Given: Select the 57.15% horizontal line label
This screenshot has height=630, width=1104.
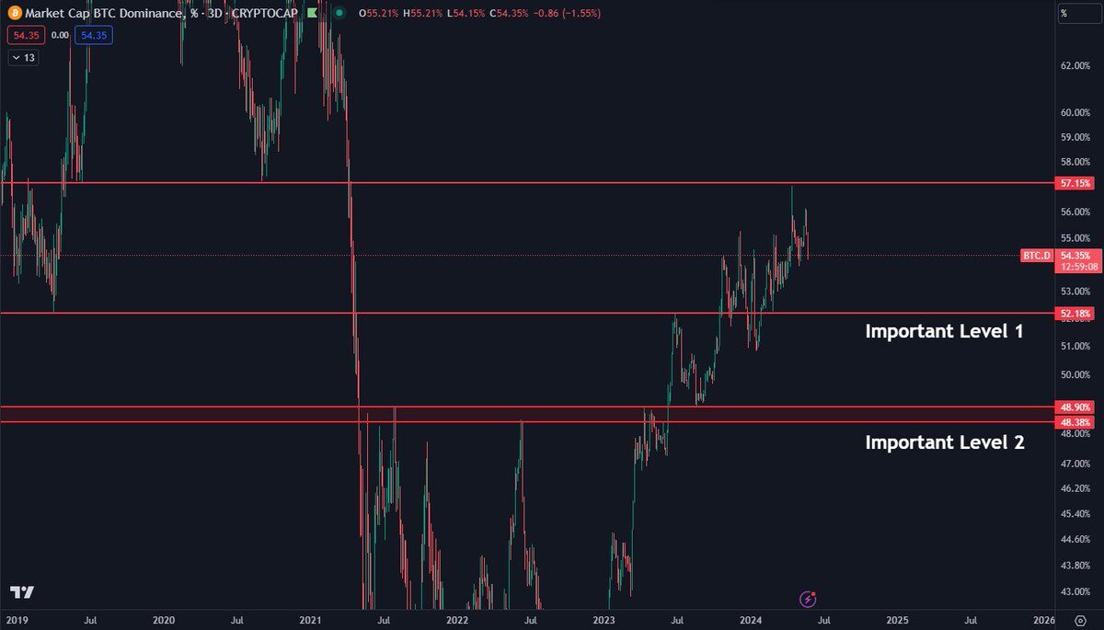Looking at the screenshot, I should point(1075,183).
